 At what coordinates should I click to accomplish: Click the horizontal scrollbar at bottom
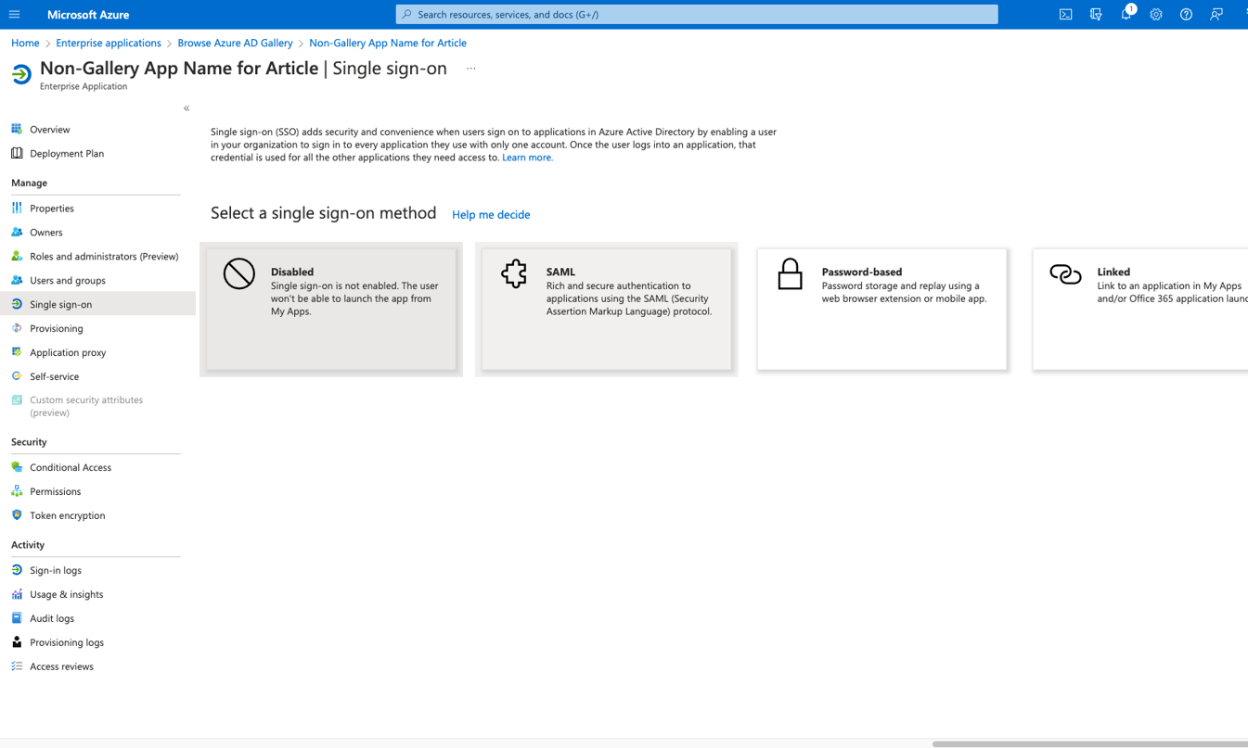[1089, 743]
